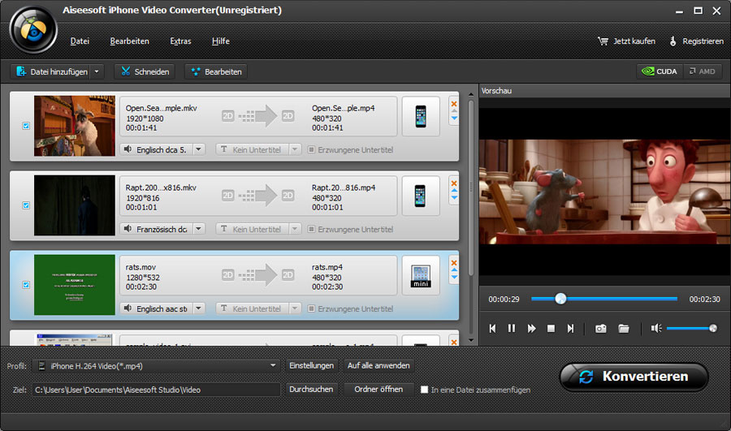Choose iPhone device profile for Rapt.200 video
Viewport: 731px width, 431px height.
coord(421,196)
